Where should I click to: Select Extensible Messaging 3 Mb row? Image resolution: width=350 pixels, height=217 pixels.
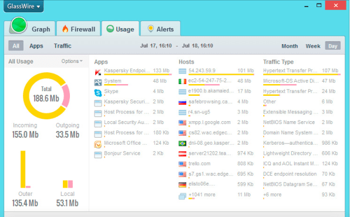(x=302, y=113)
